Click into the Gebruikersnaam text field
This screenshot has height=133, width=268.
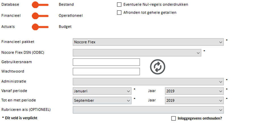[106, 62]
